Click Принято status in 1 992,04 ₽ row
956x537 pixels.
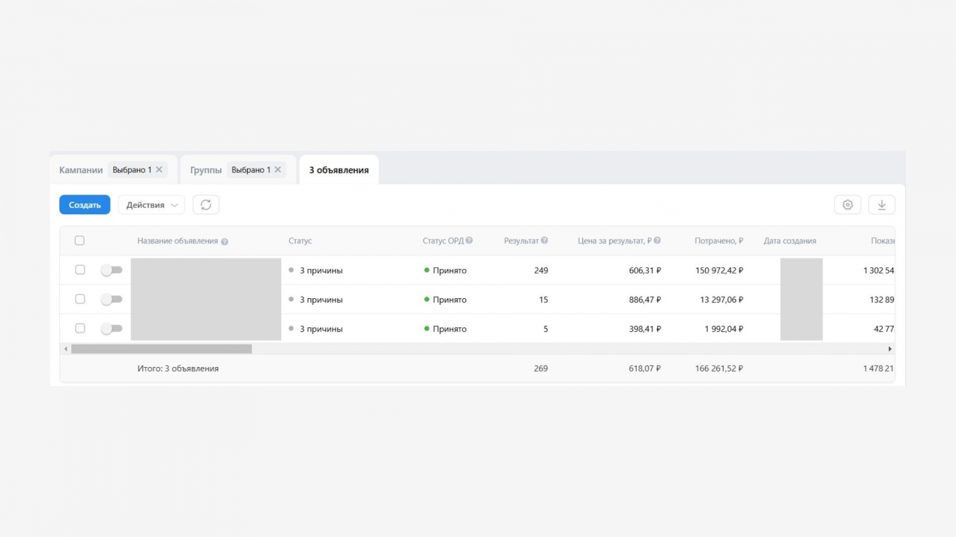[449, 329]
